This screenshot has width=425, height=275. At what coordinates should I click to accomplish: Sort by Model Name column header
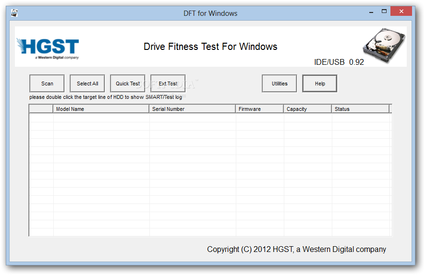pos(101,109)
